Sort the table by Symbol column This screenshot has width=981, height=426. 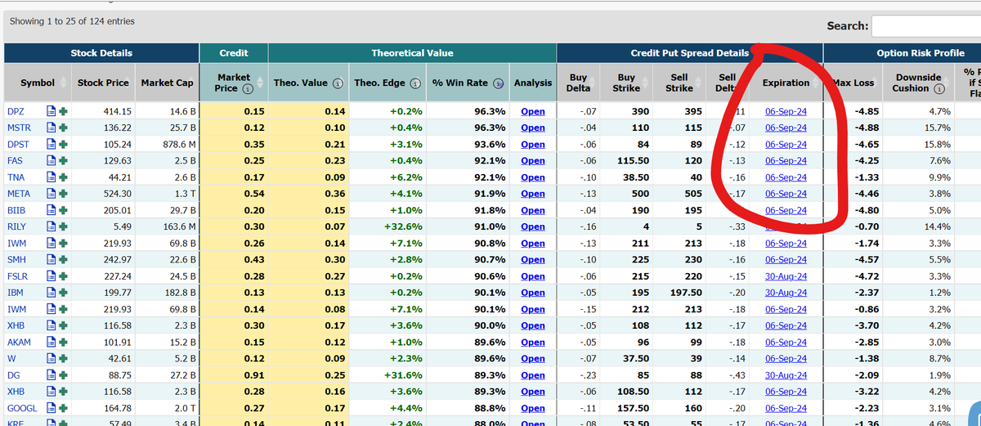(x=38, y=83)
